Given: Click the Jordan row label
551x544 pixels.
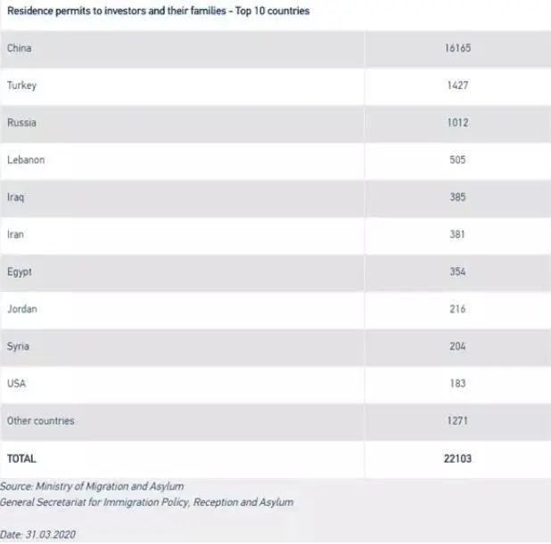Looking at the screenshot, I should click(22, 309).
